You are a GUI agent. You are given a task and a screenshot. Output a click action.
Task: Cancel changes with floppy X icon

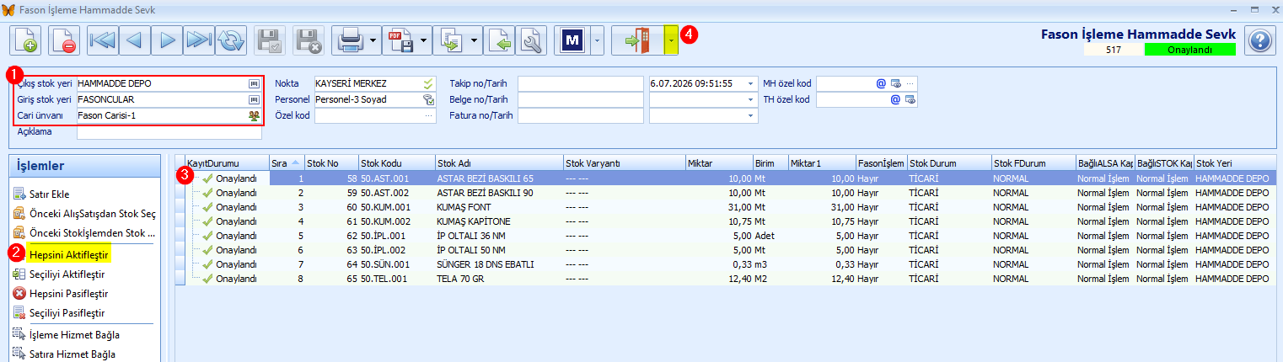pyautogui.click(x=309, y=40)
